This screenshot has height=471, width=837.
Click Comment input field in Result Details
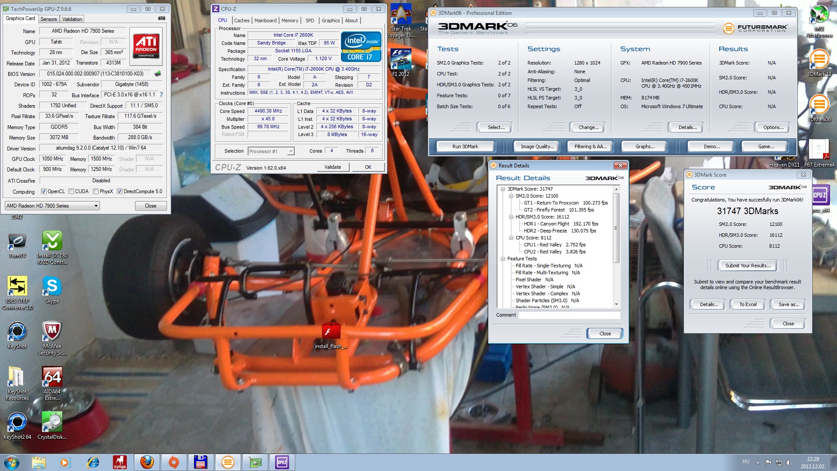pyautogui.click(x=569, y=315)
